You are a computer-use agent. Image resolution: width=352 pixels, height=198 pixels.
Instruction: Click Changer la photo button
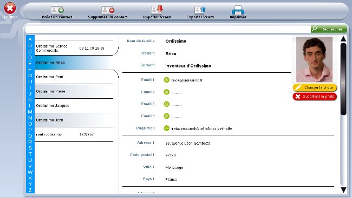[315, 87]
